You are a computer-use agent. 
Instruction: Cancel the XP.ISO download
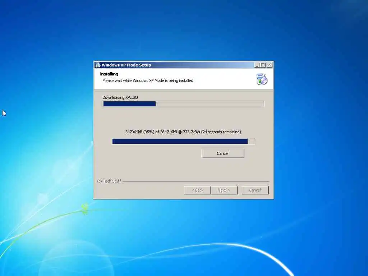(222, 153)
